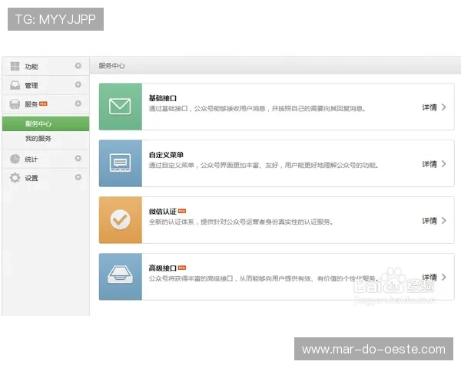Collapse the 服务 section arrow
The height and width of the screenshot is (368, 461).
tap(78, 103)
